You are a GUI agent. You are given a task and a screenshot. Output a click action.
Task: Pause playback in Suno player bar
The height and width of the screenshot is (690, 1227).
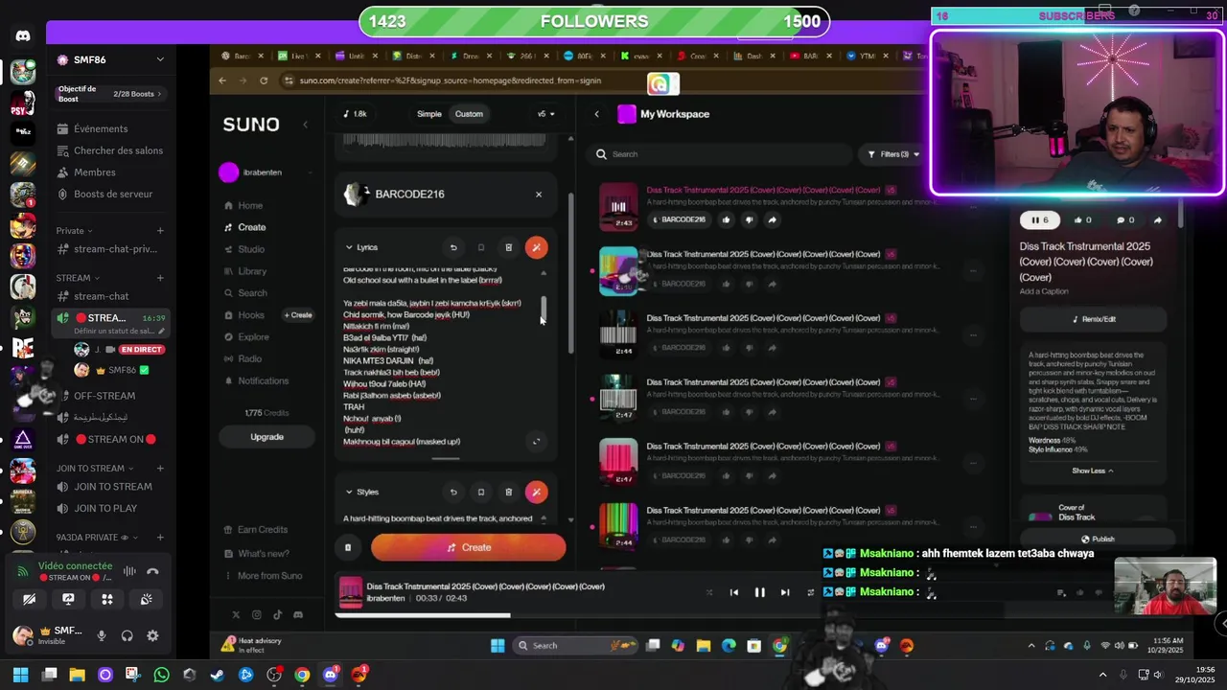(x=759, y=592)
